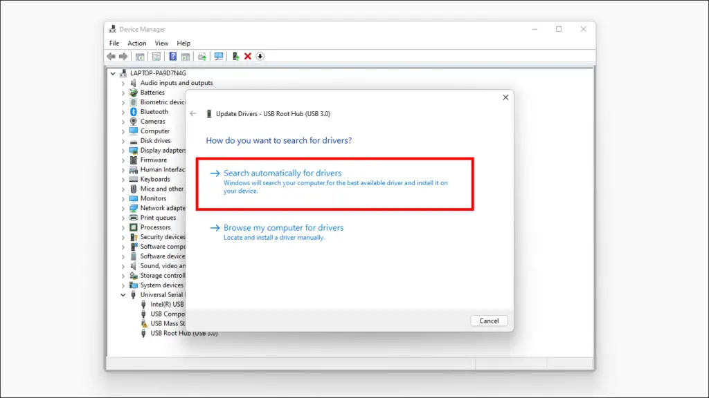Click the printer icon with green arrow in the toolbar
Screen dimensions: 709x398
click(201, 57)
